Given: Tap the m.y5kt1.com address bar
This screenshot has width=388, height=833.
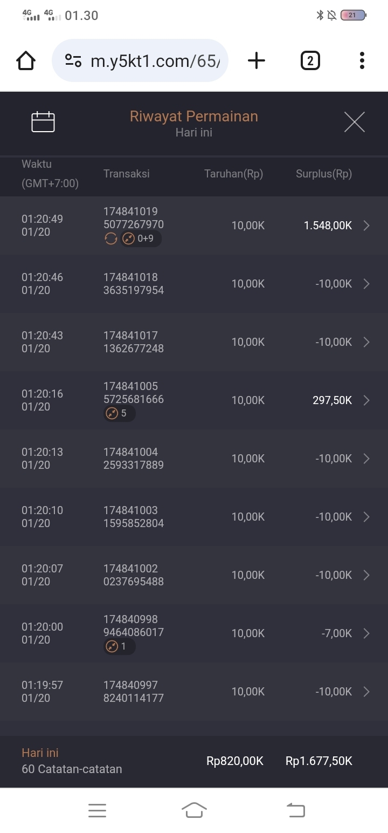Looking at the screenshot, I should 155,60.
